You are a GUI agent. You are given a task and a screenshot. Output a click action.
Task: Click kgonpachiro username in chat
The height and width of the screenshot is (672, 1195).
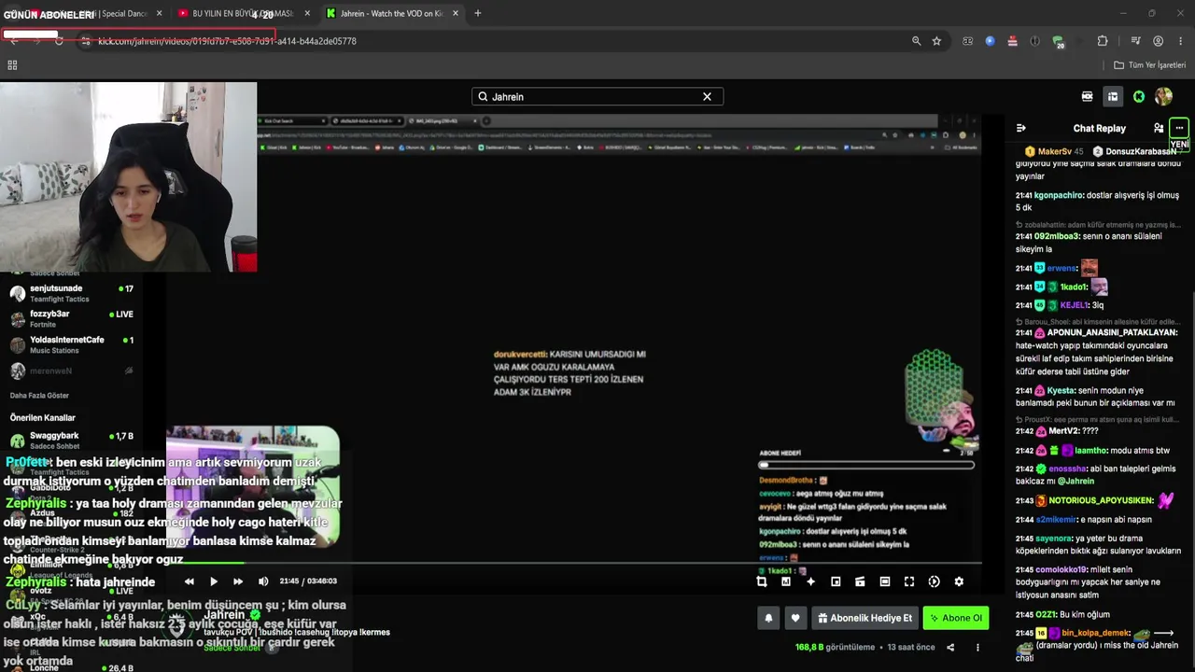click(1059, 195)
